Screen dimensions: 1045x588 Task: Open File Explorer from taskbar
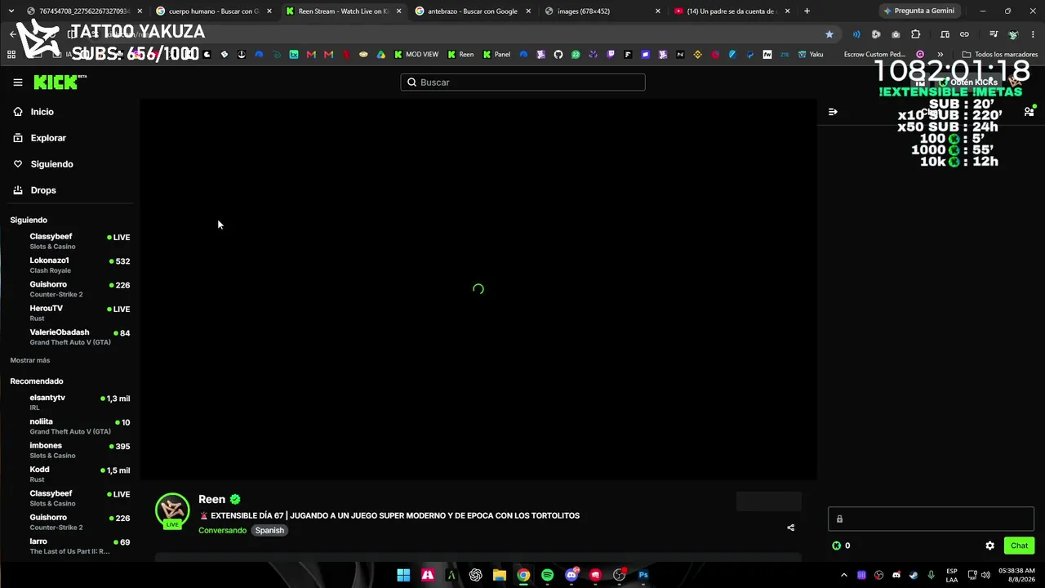coord(500,575)
